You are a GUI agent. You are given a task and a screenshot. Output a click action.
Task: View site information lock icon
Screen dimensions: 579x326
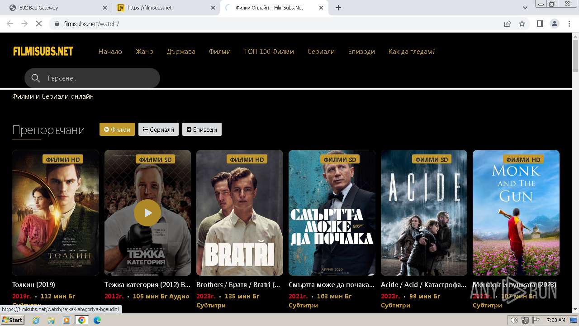57,24
